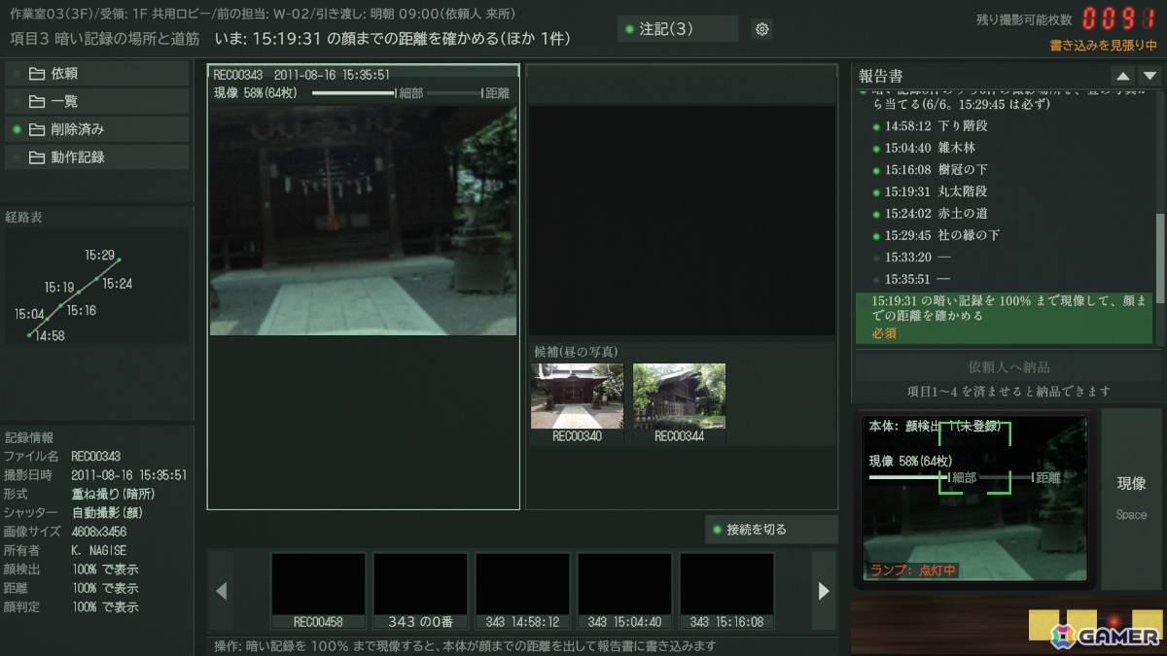The width and height of the screenshot is (1167, 656).
Task: Select the 343 の0番 filmstrip thumbnail
Action: (x=420, y=591)
